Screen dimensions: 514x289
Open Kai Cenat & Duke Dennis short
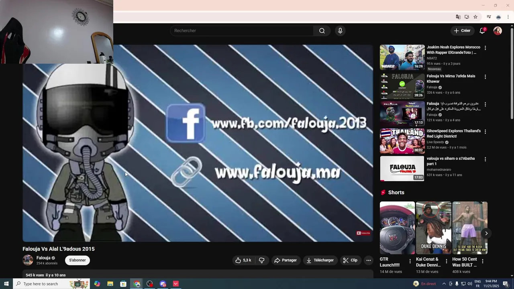(x=433, y=228)
